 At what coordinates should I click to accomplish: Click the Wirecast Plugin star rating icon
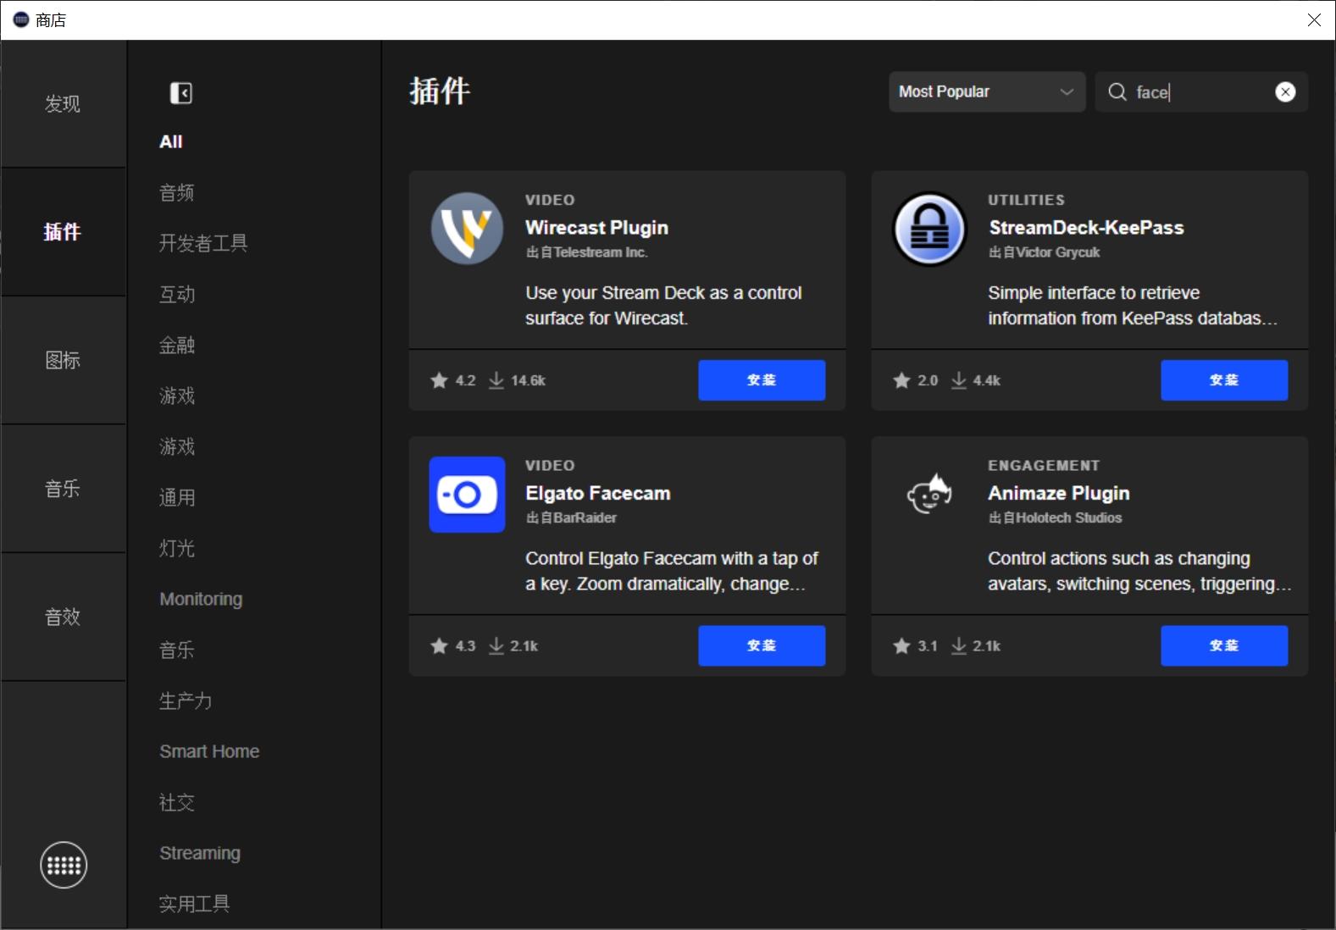[x=439, y=380]
